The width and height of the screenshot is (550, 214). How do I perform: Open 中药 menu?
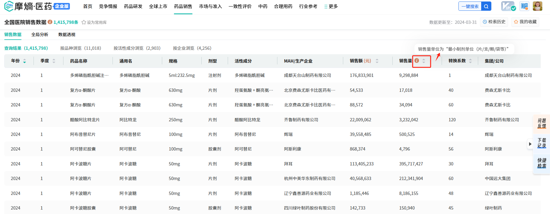tap(263, 7)
